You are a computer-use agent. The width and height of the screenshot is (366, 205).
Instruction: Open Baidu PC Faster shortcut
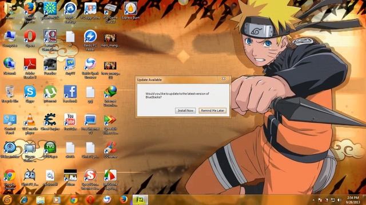pyautogui.click(x=90, y=40)
